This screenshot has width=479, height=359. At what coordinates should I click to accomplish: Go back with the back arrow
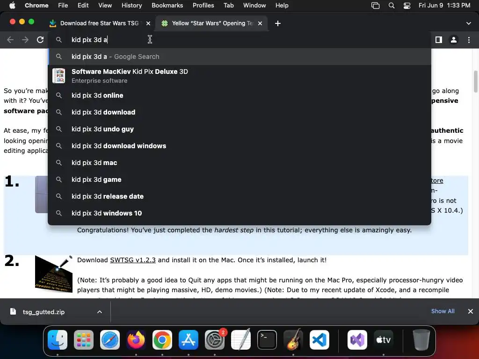coord(10,40)
